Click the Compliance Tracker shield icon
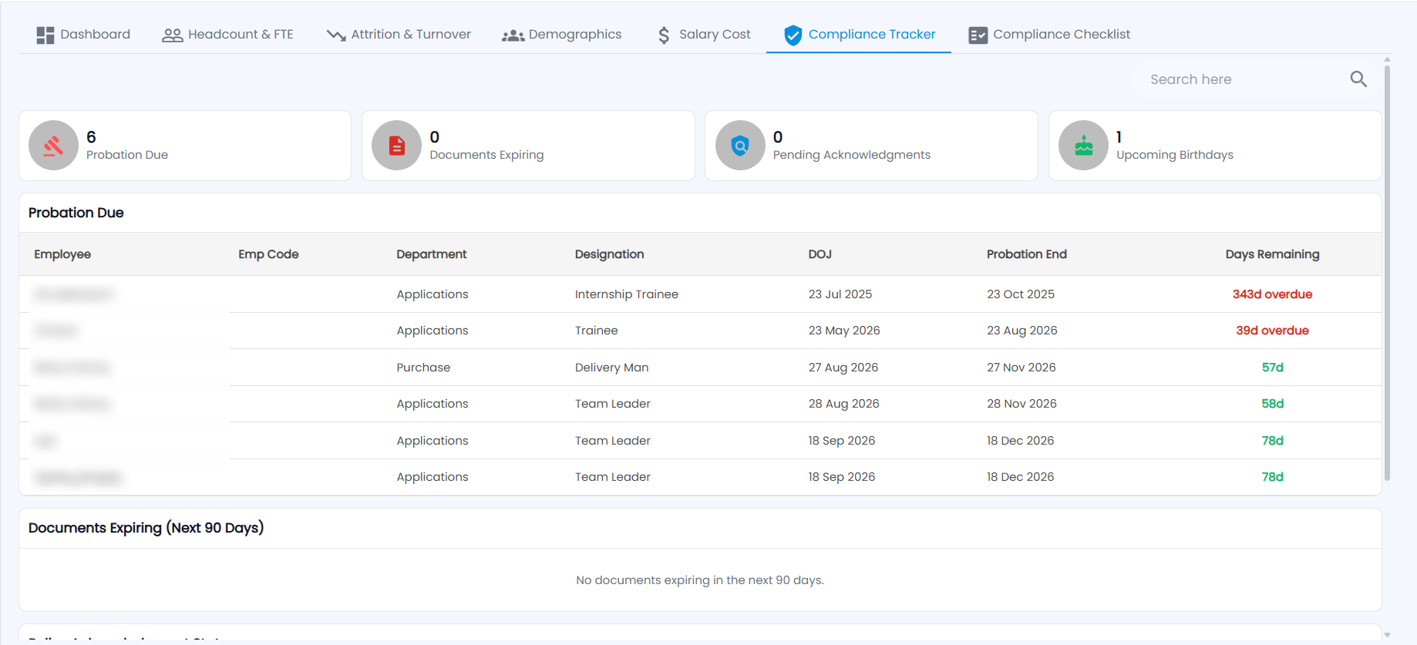 tap(793, 35)
